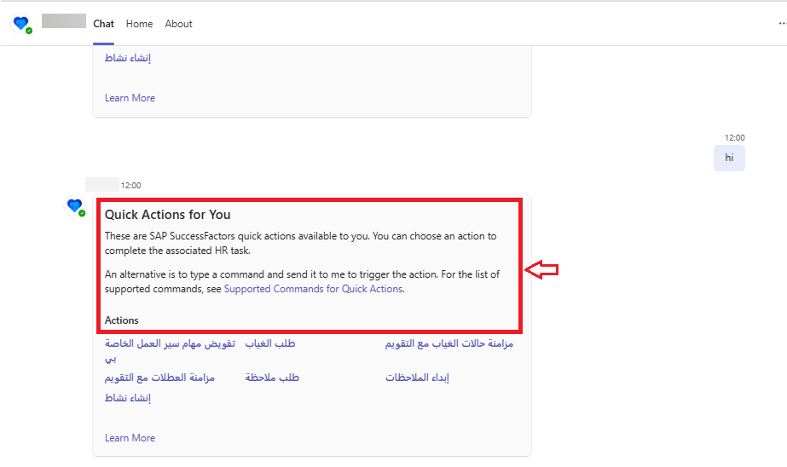Select مزامنة حالات الغياب مع التقويم action
Image resolution: width=787 pixels, height=467 pixels.
[x=449, y=343]
